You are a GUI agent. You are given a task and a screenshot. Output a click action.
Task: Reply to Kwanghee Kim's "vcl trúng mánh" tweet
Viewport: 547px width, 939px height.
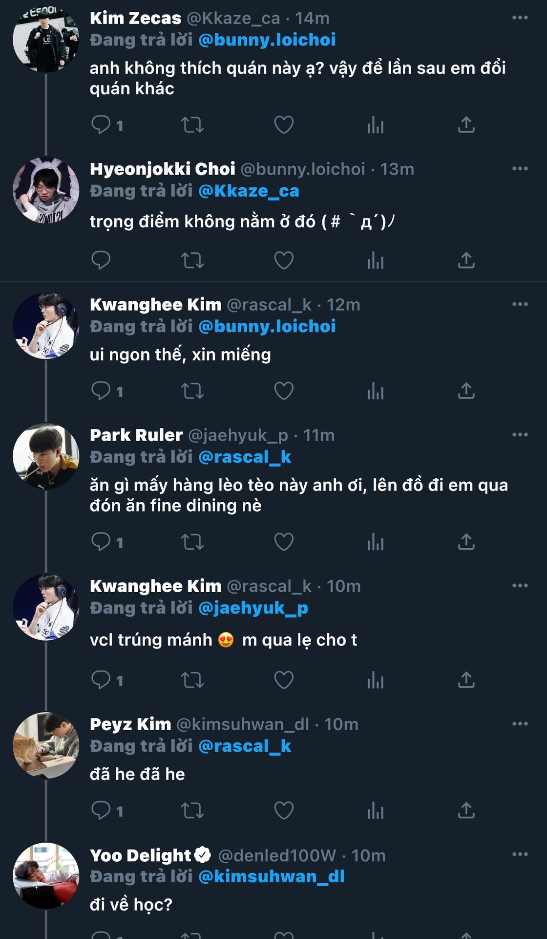pos(101,680)
